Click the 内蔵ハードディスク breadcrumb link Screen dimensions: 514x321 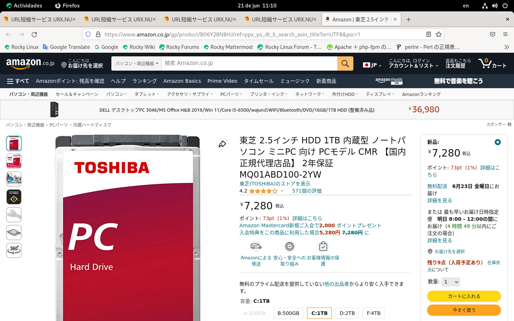click(92, 125)
